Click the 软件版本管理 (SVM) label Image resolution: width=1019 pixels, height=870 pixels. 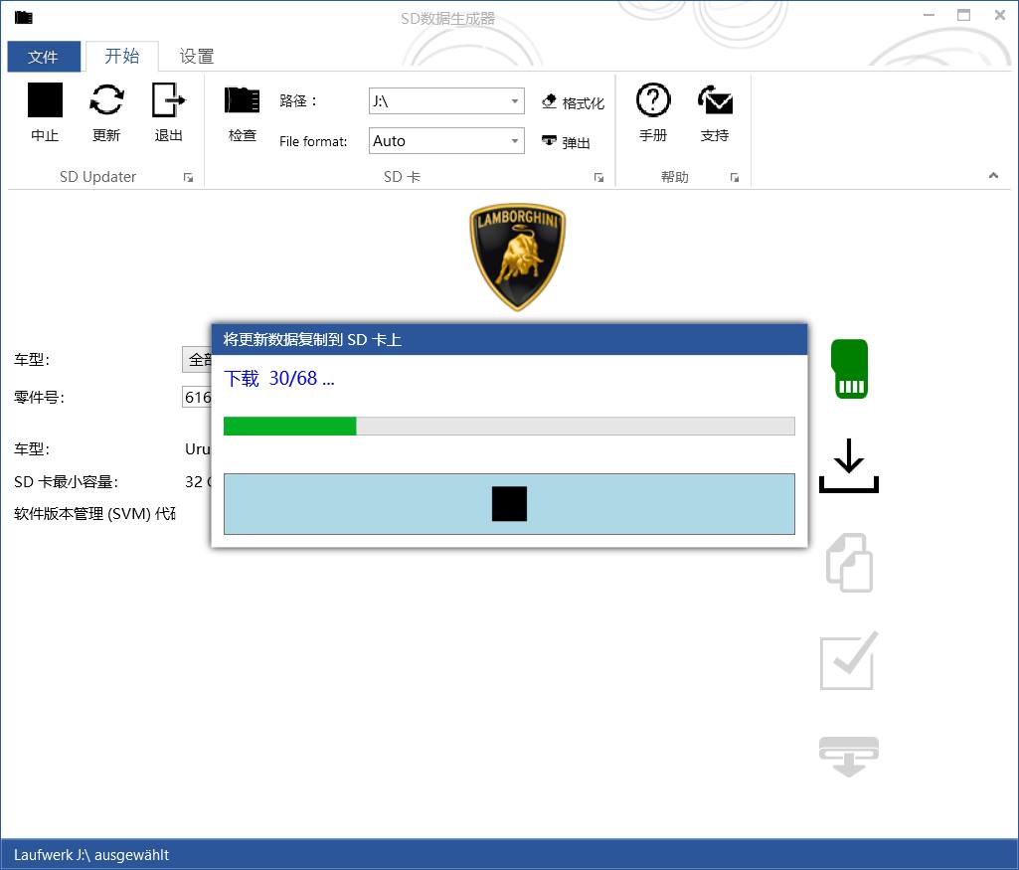pos(94,513)
